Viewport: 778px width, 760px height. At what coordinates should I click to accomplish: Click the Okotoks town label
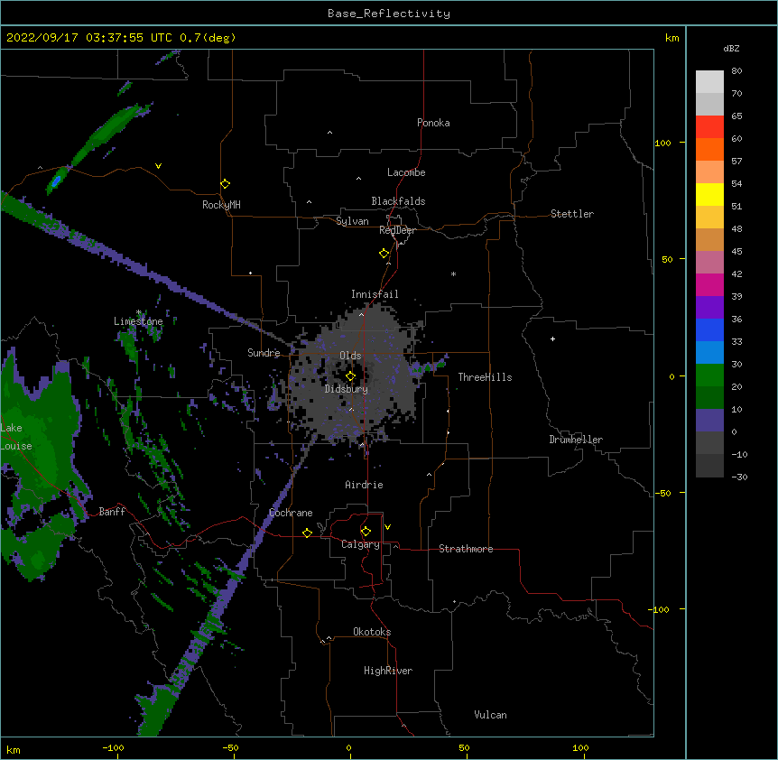372,632
